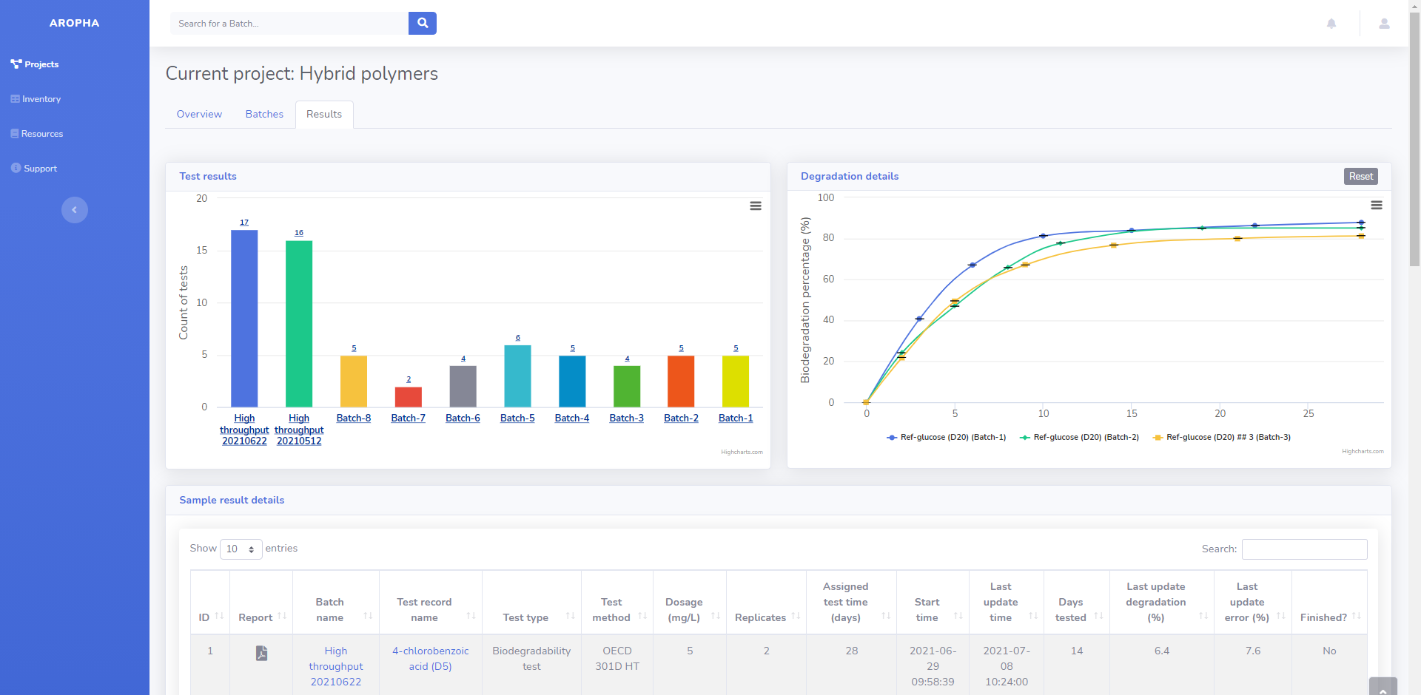Open Inventory in the sidebar
The image size is (1421, 695).
coord(36,99)
